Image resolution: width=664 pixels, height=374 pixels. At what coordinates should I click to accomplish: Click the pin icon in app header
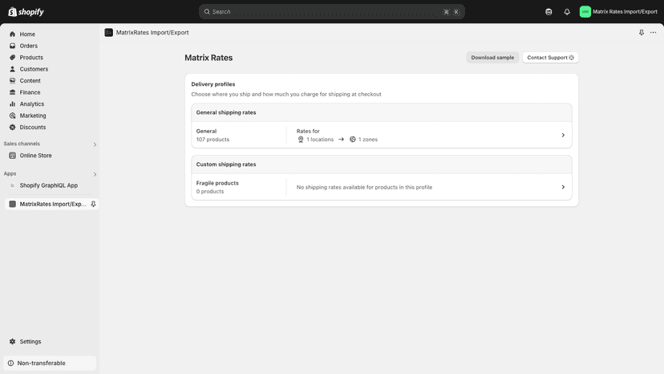[642, 33]
